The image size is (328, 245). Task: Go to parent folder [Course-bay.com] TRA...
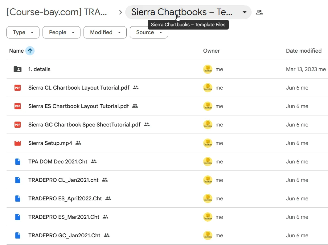57,12
